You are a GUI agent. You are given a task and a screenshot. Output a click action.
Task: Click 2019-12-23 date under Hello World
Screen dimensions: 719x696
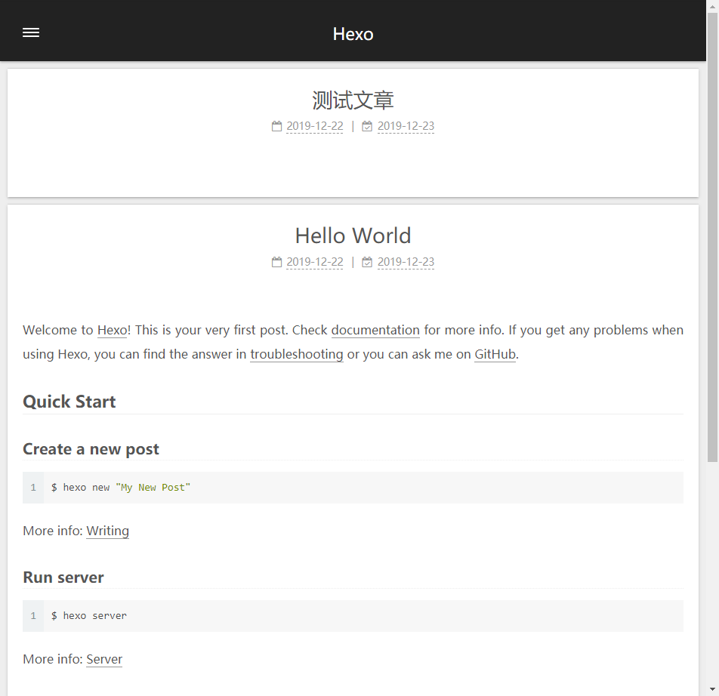click(x=406, y=262)
